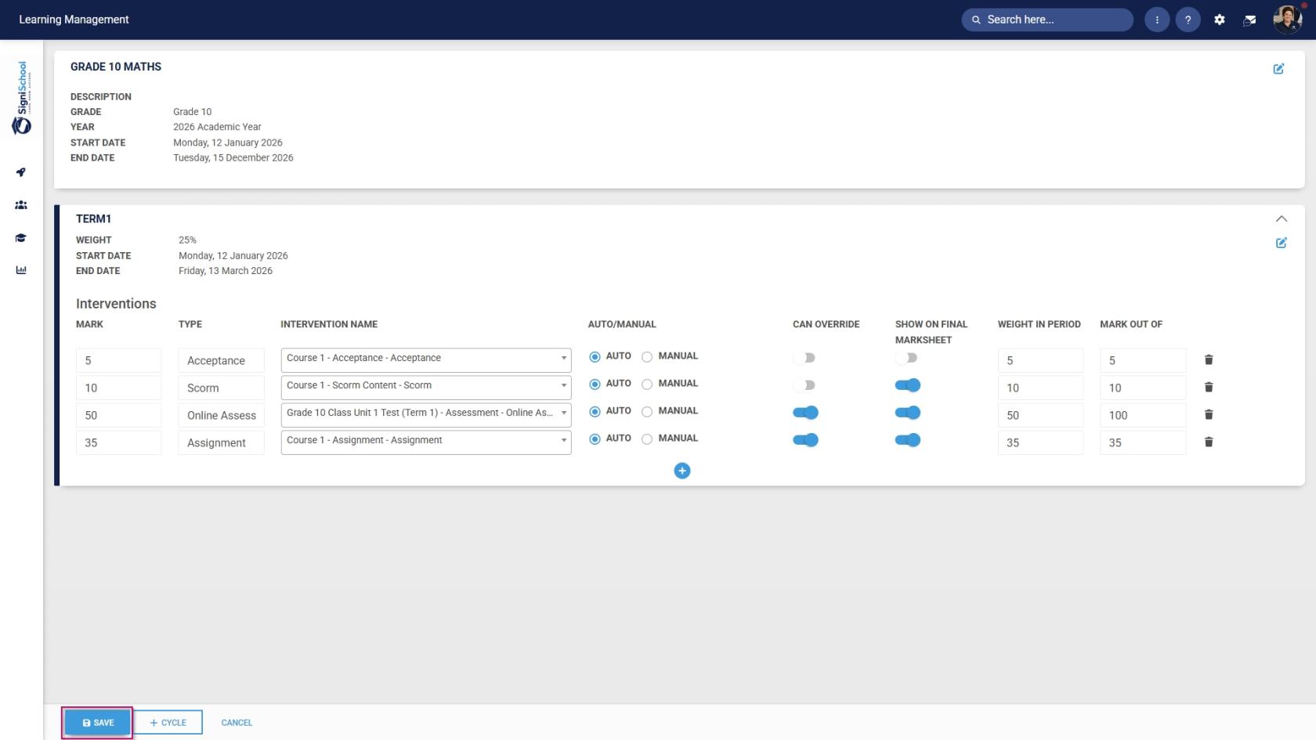Disable Can Override for Online Assess row
Viewport: 1316px width, 740px height.
click(x=805, y=413)
